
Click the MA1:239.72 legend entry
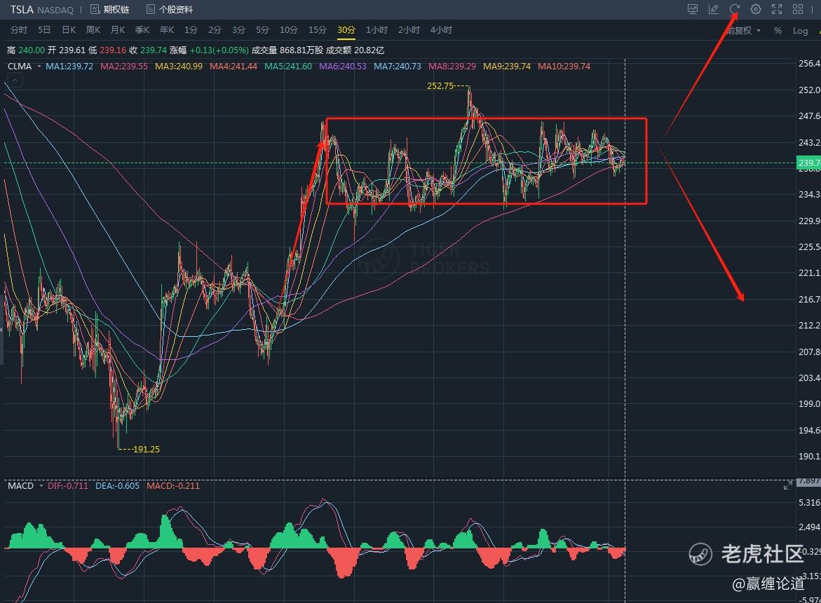[69, 67]
